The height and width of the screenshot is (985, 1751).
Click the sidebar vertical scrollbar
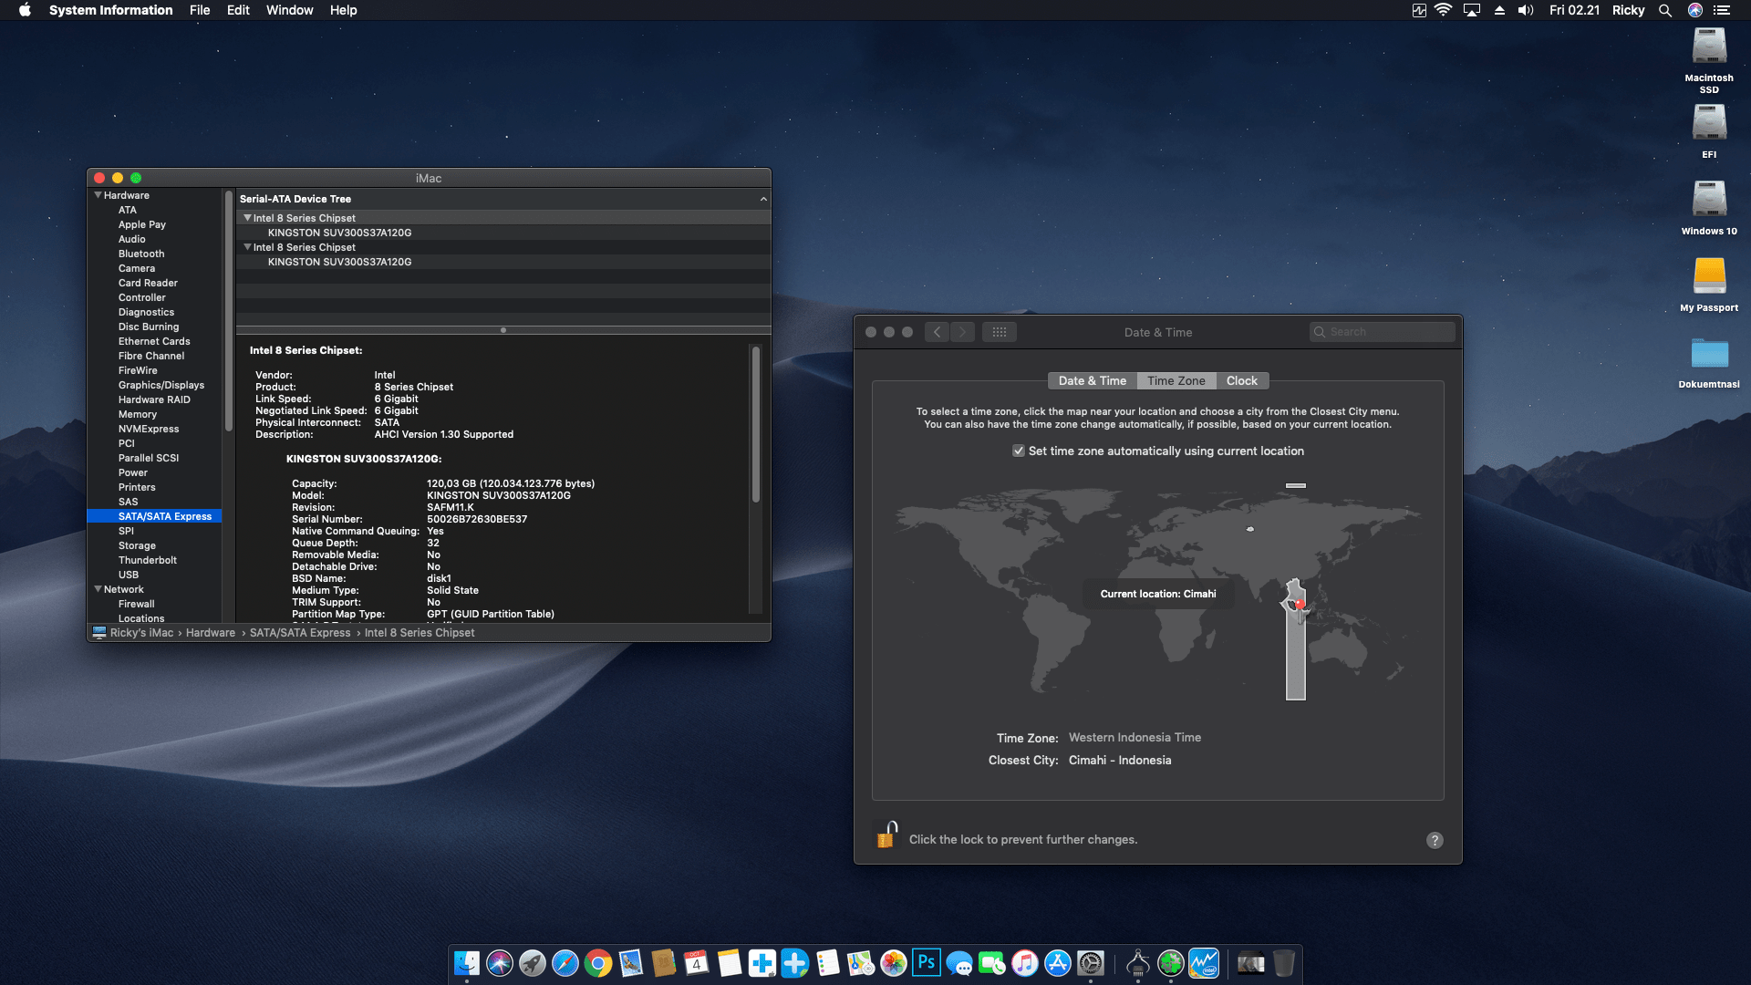(x=228, y=310)
